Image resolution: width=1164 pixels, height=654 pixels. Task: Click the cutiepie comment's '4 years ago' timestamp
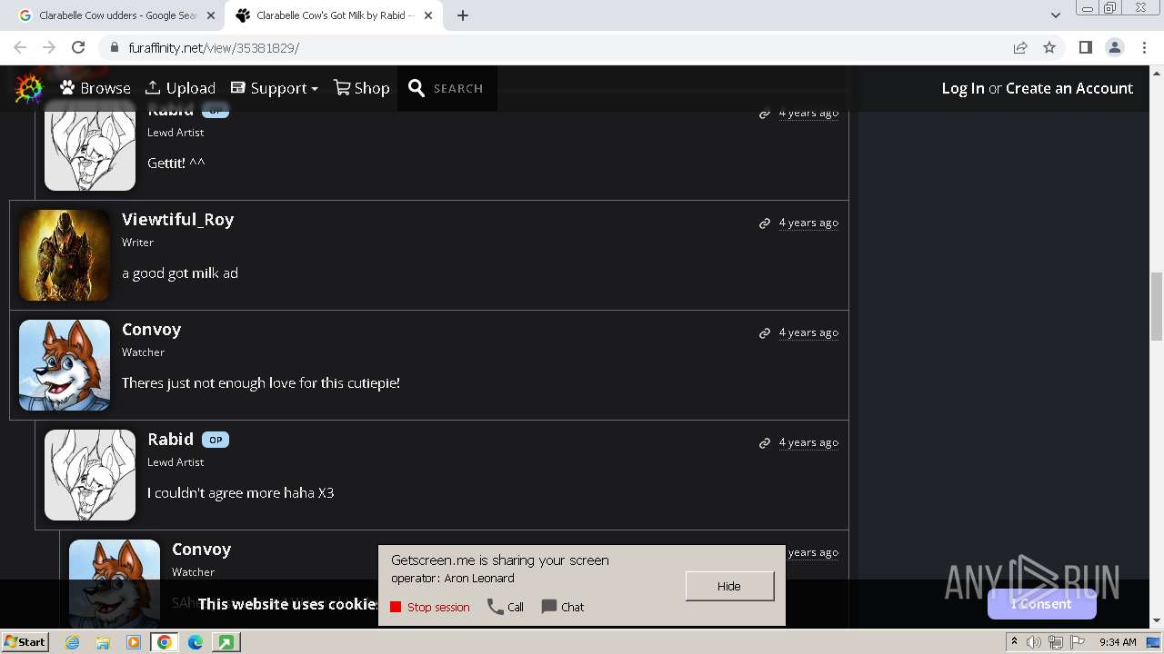click(808, 332)
